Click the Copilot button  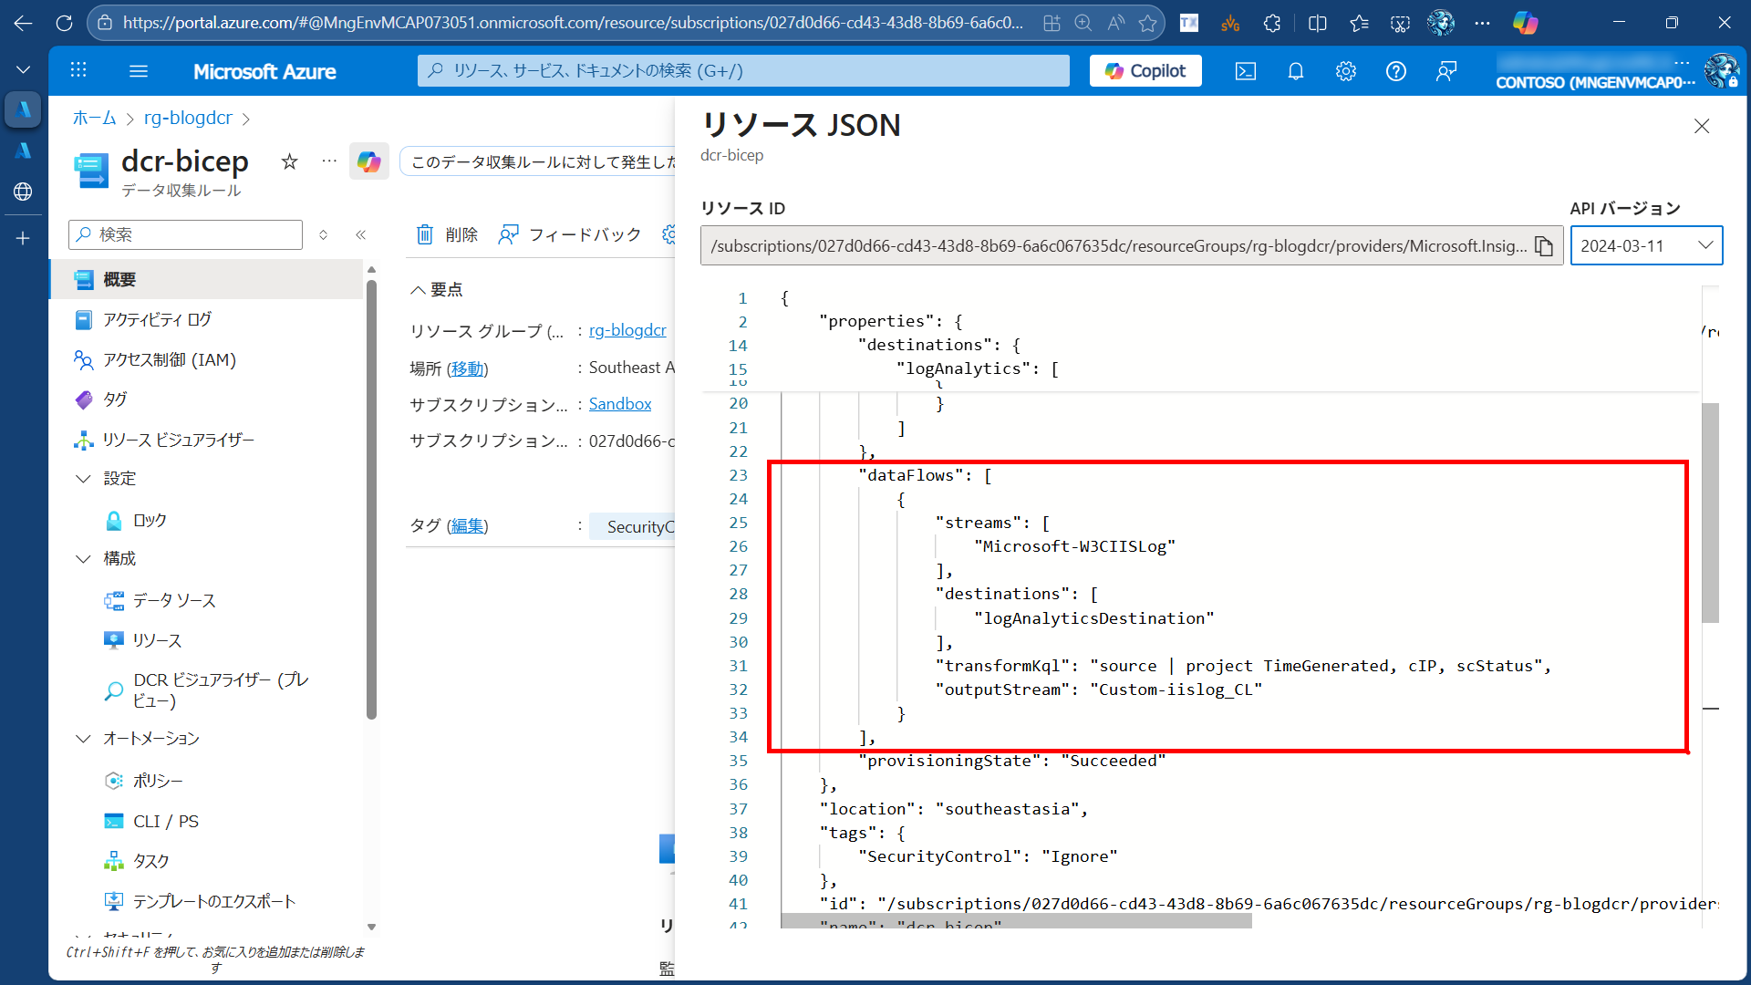[x=1145, y=71]
